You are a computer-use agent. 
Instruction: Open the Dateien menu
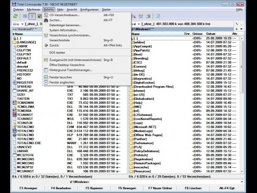[x=18, y=10]
